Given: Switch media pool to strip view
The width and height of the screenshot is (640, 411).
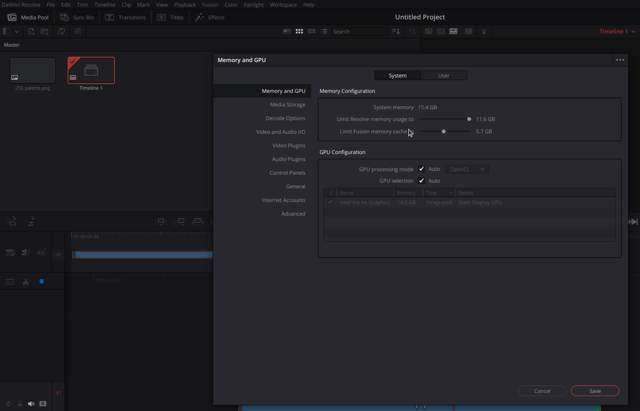Looking at the screenshot, I should tap(312, 31).
